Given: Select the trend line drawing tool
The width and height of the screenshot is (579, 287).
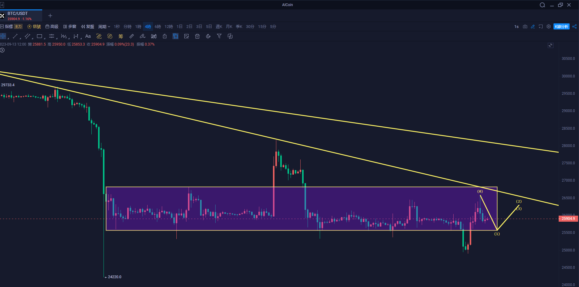Looking at the screenshot, I should click(x=15, y=36).
